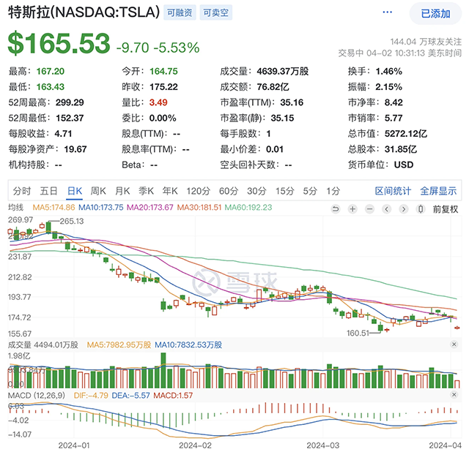Select the 季K chart tab
This screenshot has width=469, height=452.
[146, 191]
